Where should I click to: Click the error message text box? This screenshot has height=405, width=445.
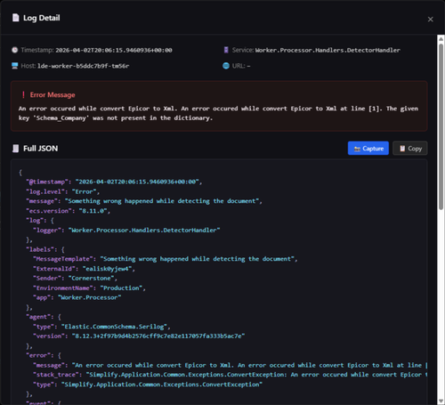pyautogui.click(x=219, y=106)
